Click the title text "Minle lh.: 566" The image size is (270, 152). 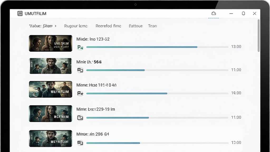[89, 62]
